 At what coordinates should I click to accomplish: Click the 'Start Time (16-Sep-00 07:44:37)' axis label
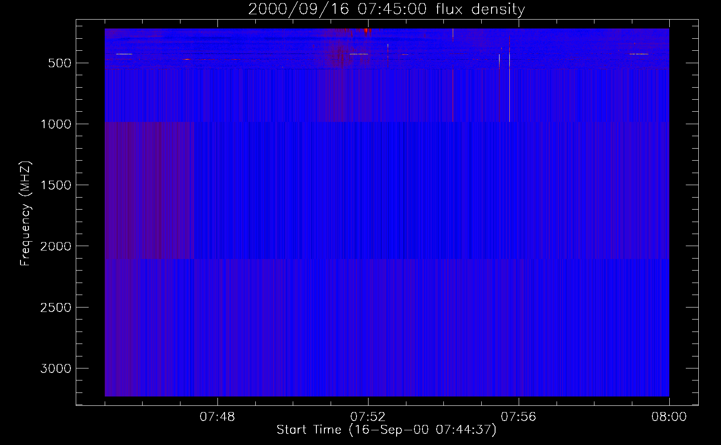(x=386, y=430)
